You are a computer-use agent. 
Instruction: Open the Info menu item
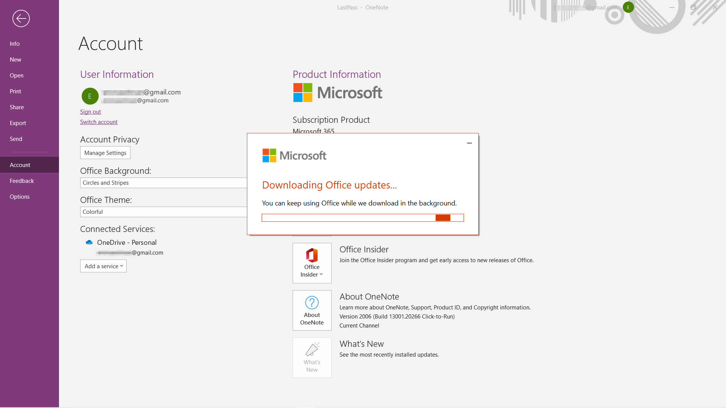(x=15, y=44)
